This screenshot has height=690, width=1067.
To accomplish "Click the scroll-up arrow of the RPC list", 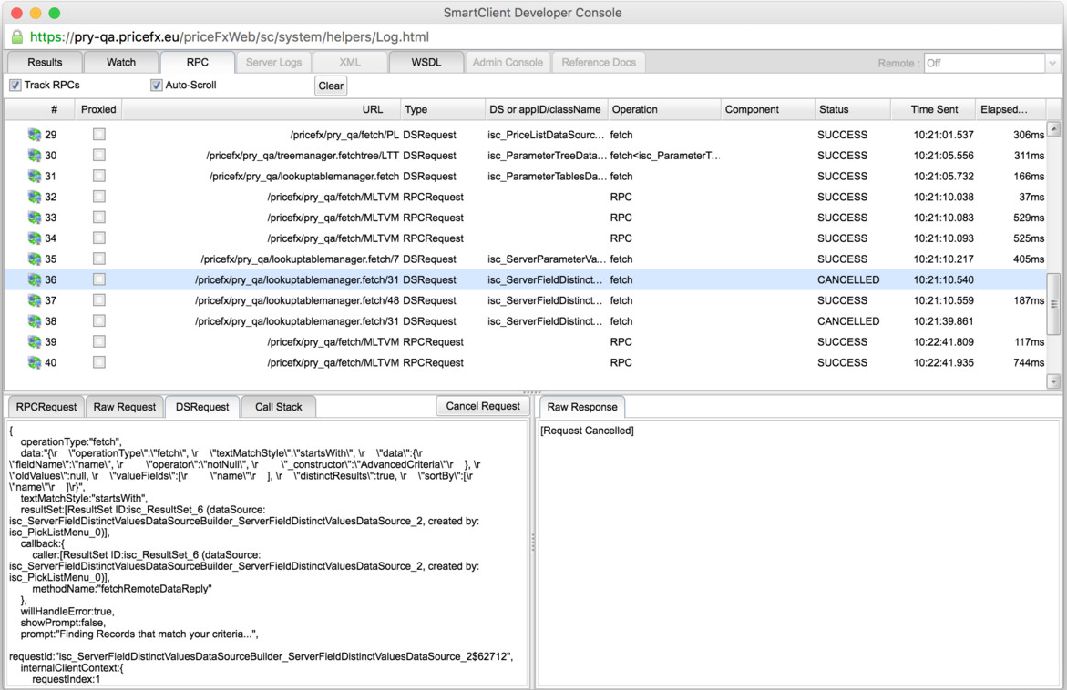I will click(x=1054, y=129).
